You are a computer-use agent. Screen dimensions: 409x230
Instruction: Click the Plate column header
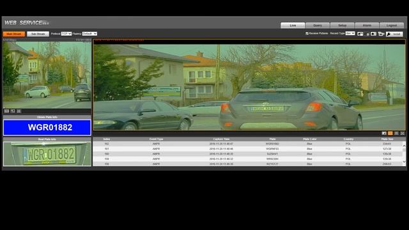click(273, 139)
